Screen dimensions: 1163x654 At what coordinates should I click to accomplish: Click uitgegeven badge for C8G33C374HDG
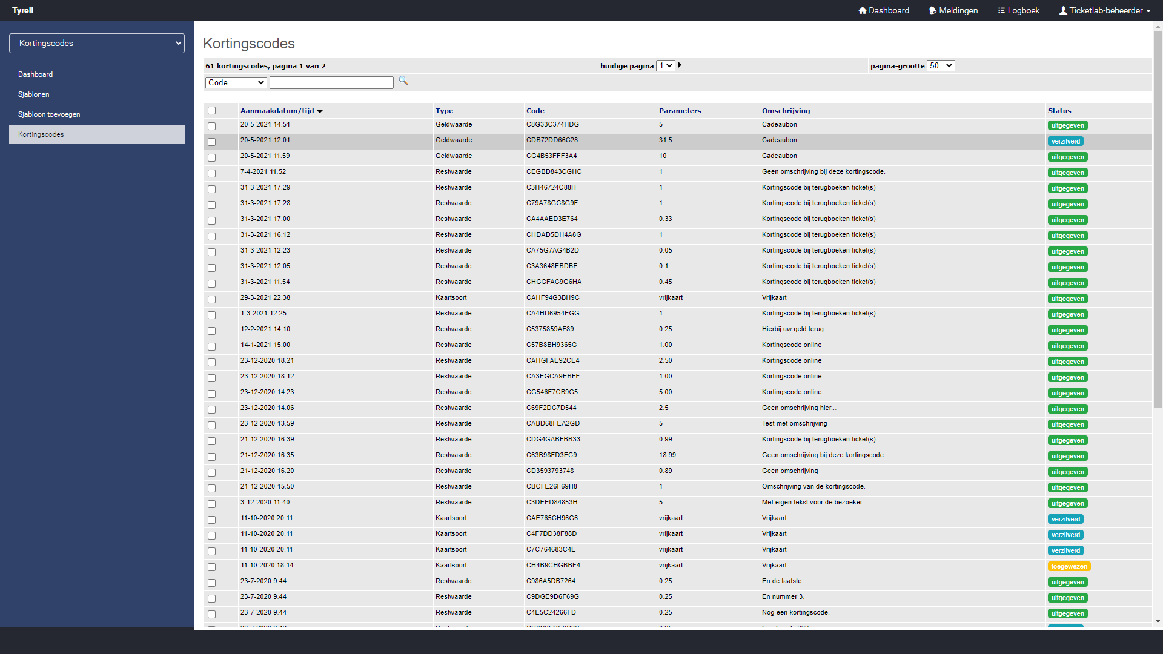(1067, 126)
